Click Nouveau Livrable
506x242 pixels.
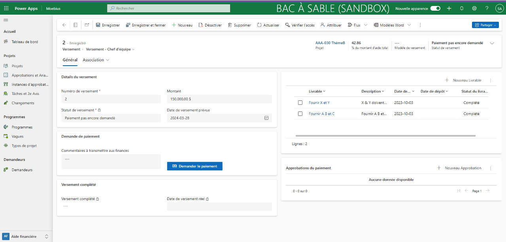pyautogui.click(x=463, y=80)
